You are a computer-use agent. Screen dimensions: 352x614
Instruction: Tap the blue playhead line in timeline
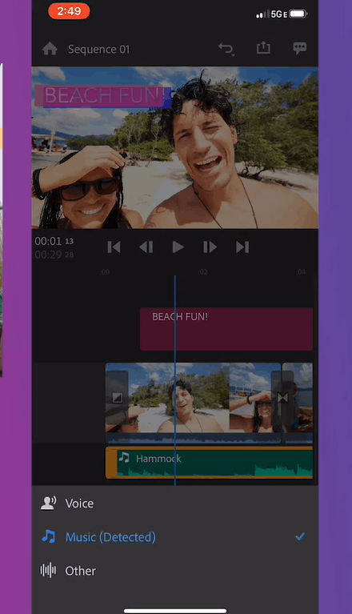[175, 379]
